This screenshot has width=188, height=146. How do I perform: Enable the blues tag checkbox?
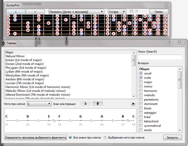pos(141,108)
